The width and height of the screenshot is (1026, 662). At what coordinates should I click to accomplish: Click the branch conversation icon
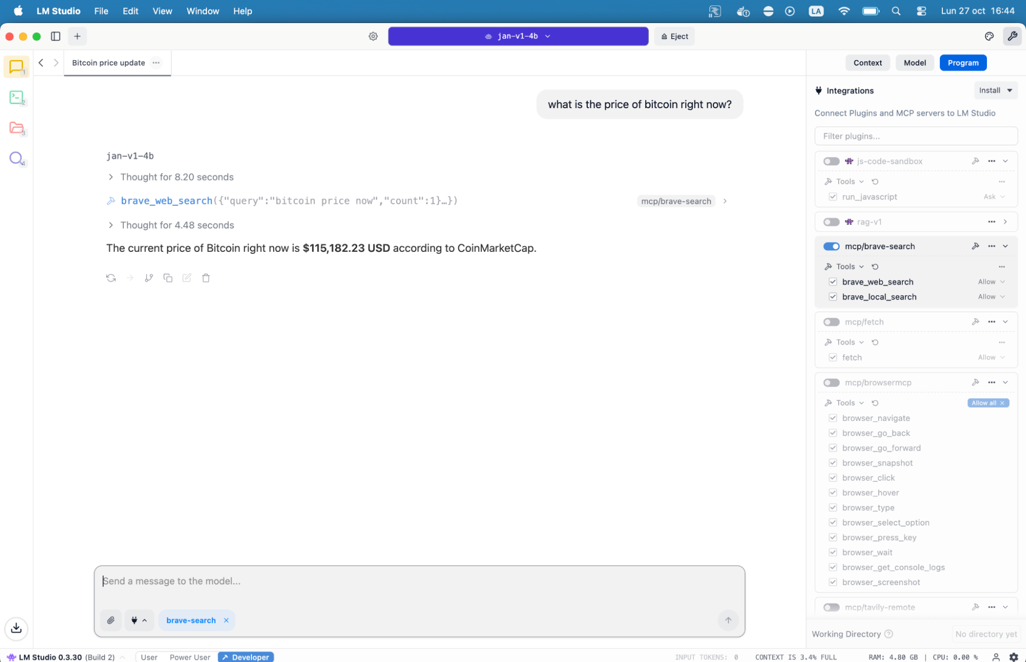[149, 278]
